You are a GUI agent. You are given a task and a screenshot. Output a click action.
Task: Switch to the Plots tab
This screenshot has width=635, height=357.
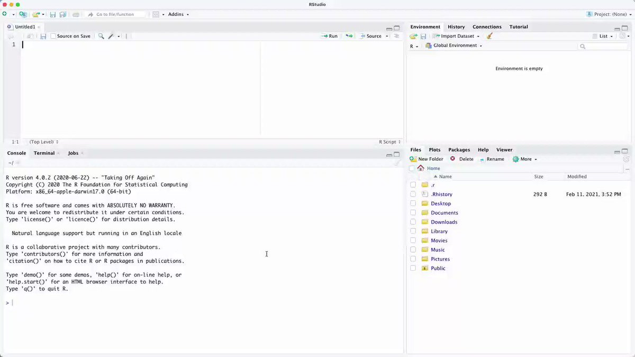coord(434,150)
